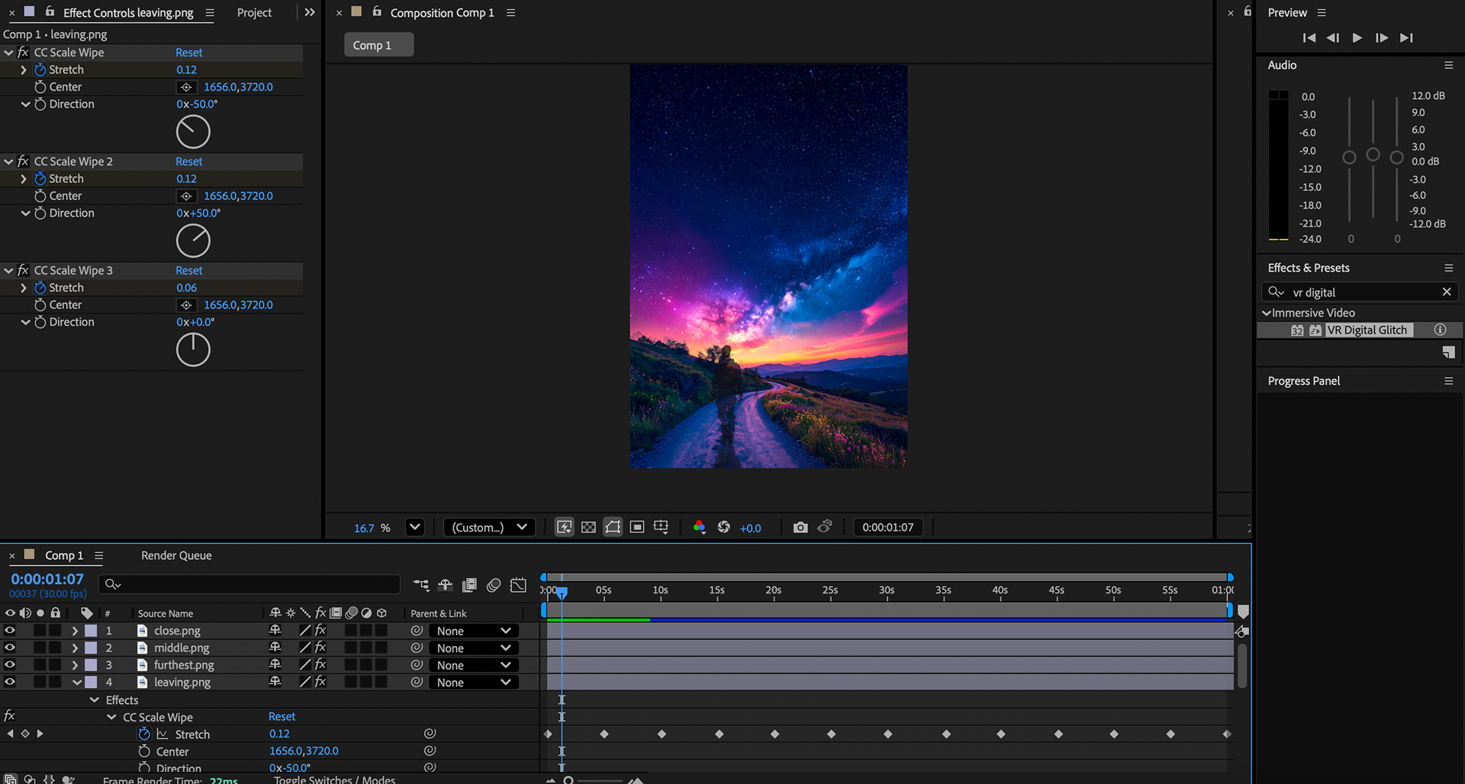This screenshot has width=1465, height=784.
Task: Enable motion blur for timeline
Action: pyautogui.click(x=494, y=585)
